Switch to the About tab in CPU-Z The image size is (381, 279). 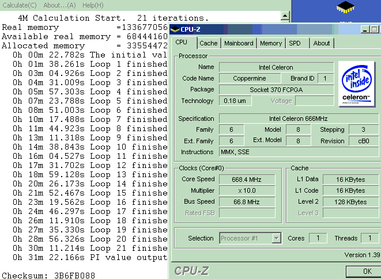tap(322, 43)
